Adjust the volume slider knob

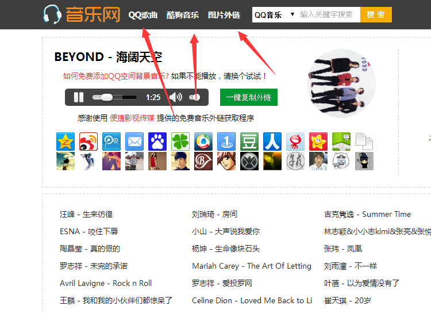click(x=196, y=97)
